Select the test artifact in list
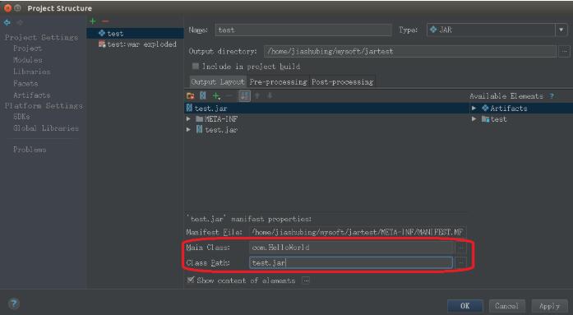Image resolution: width=573 pixels, height=315 pixels. coord(135,33)
